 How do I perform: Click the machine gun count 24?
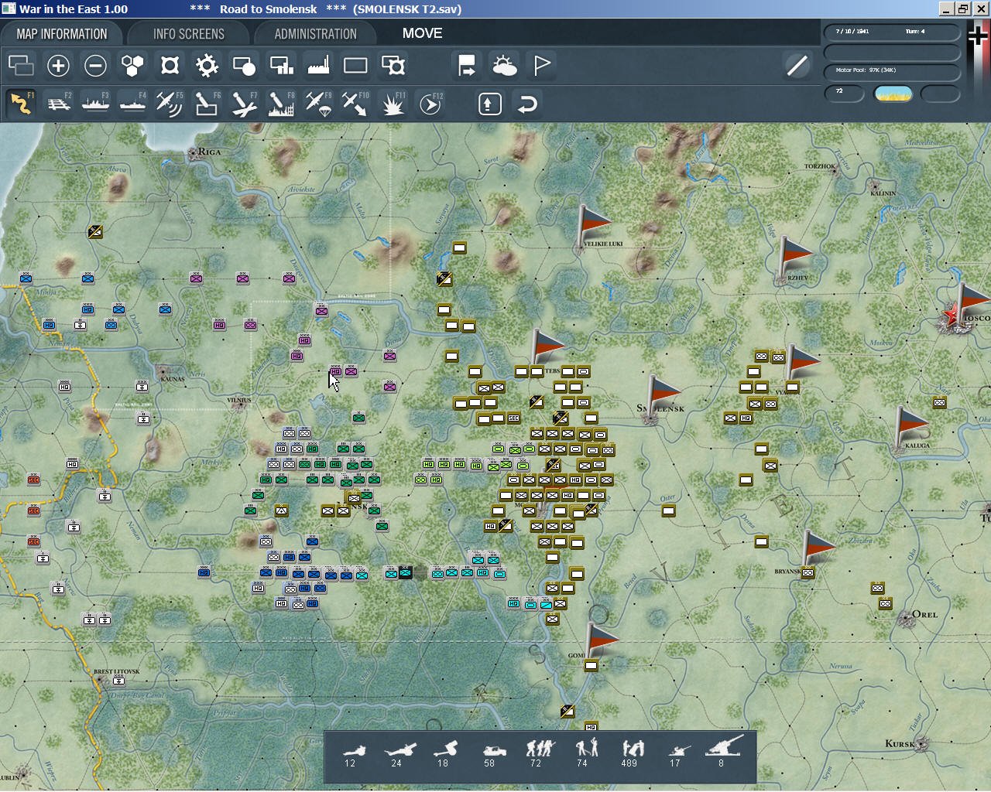point(398,756)
